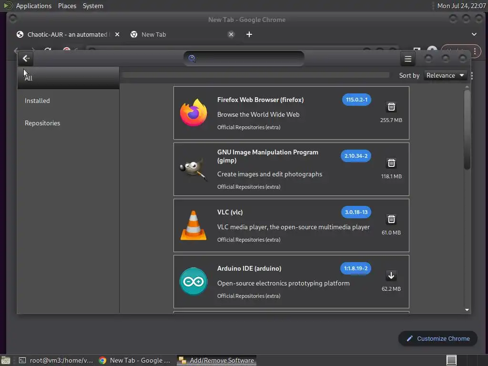Switch to the New Tab Chrome tab
The image size is (488, 366).
pyautogui.click(x=183, y=34)
